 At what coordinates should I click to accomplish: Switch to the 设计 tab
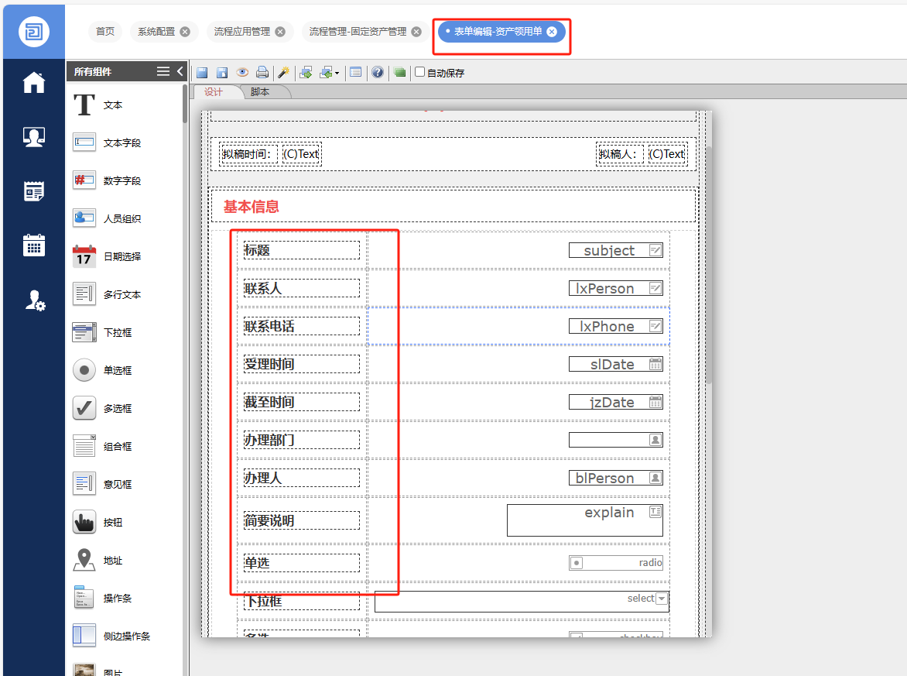click(214, 91)
